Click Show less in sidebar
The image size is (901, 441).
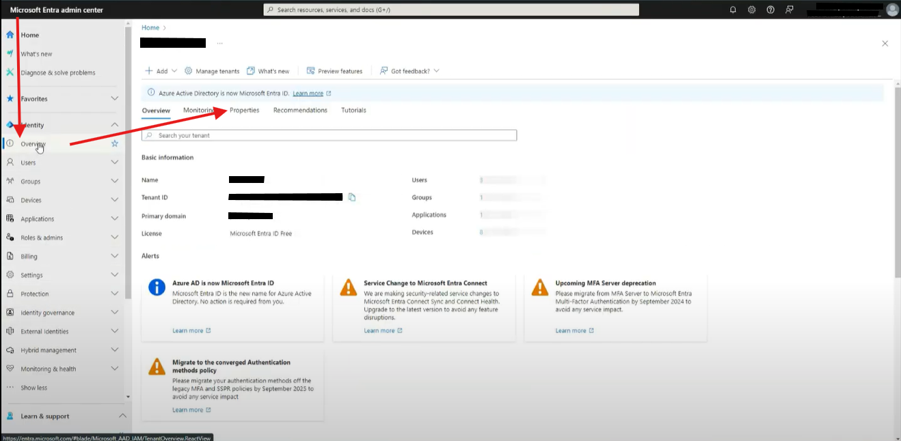coord(34,388)
